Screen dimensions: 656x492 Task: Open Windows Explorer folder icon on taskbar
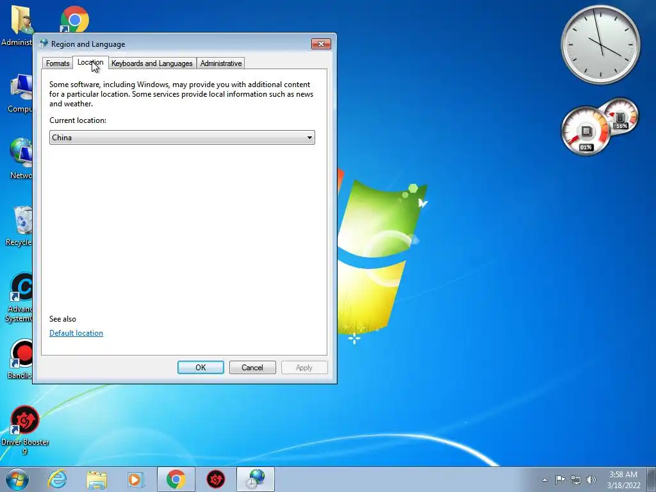(97, 479)
